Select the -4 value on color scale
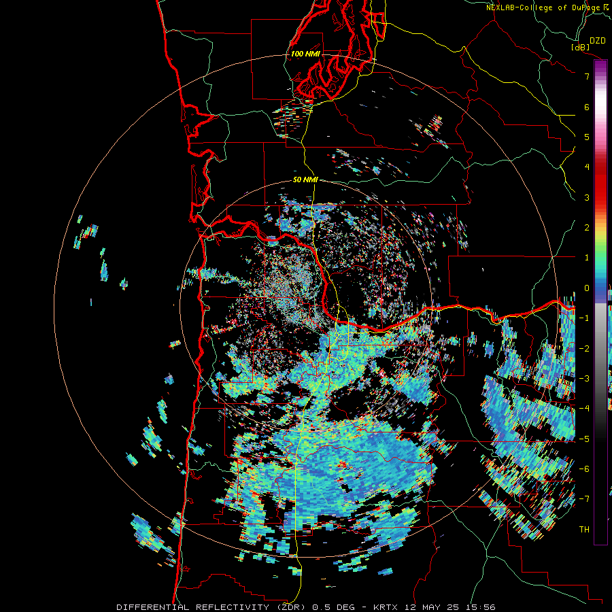 click(584, 409)
